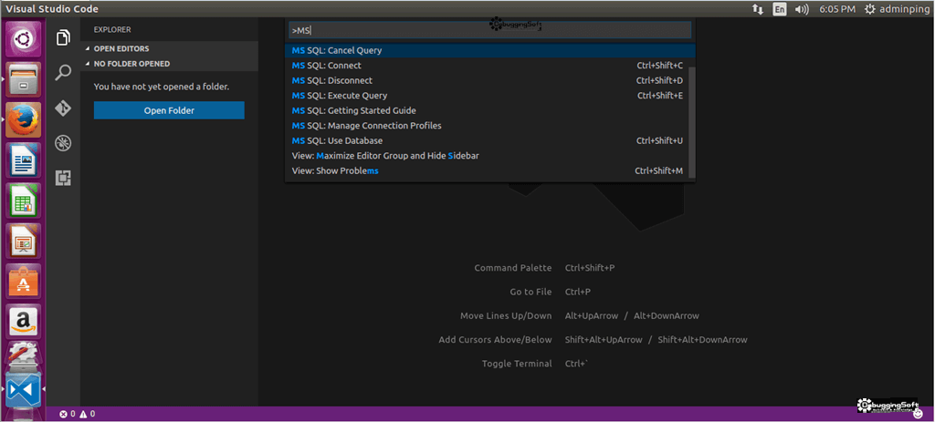Click the Move Lines Up/Down hint
Screen dimensions: 935x422
click(x=580, y=315)
